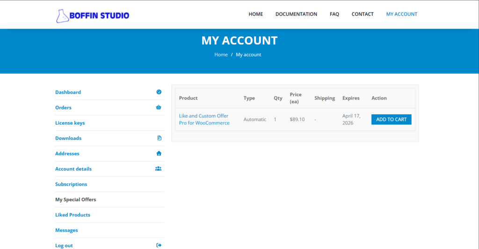
Task: Open the Contact menu item
Action: click(x=363, y=14)
